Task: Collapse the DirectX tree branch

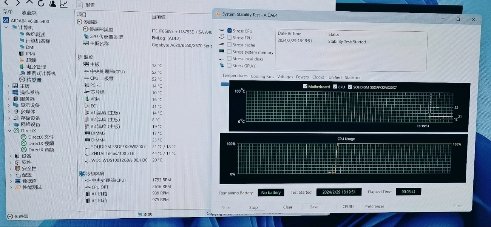Action: click(x=9, y=131)
